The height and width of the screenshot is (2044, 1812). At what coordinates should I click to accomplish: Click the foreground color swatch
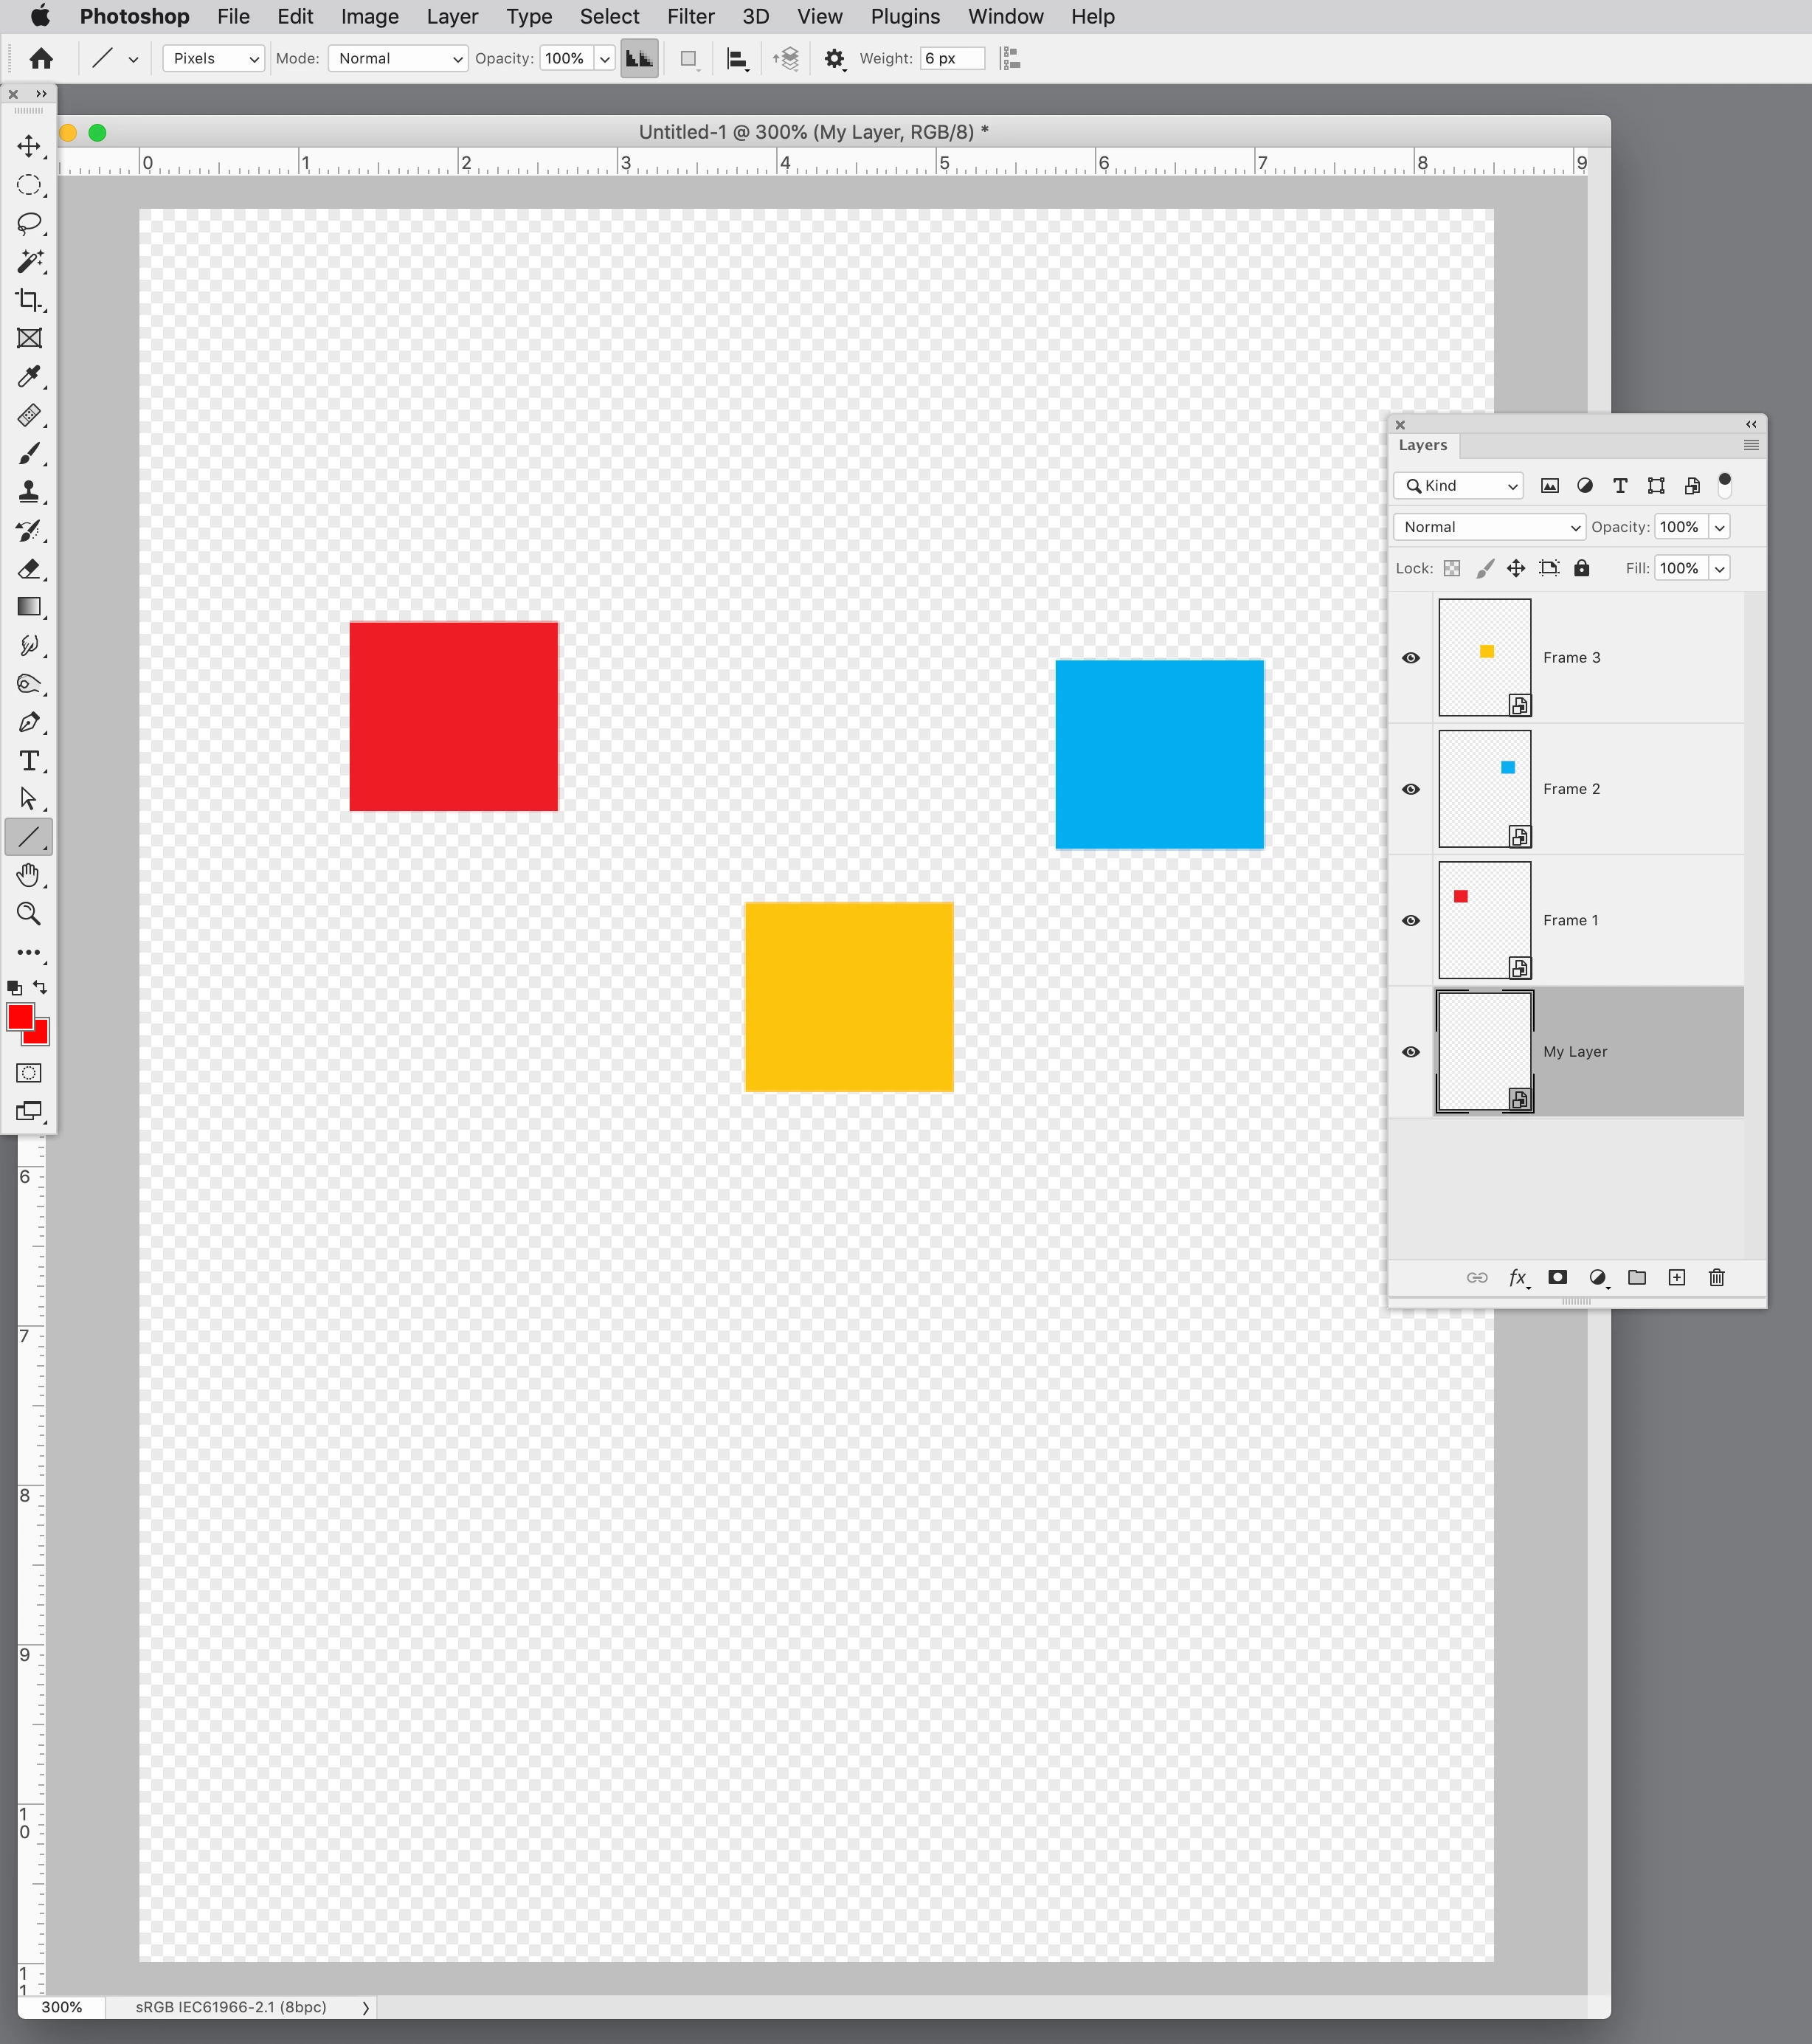pos(20,1017)
